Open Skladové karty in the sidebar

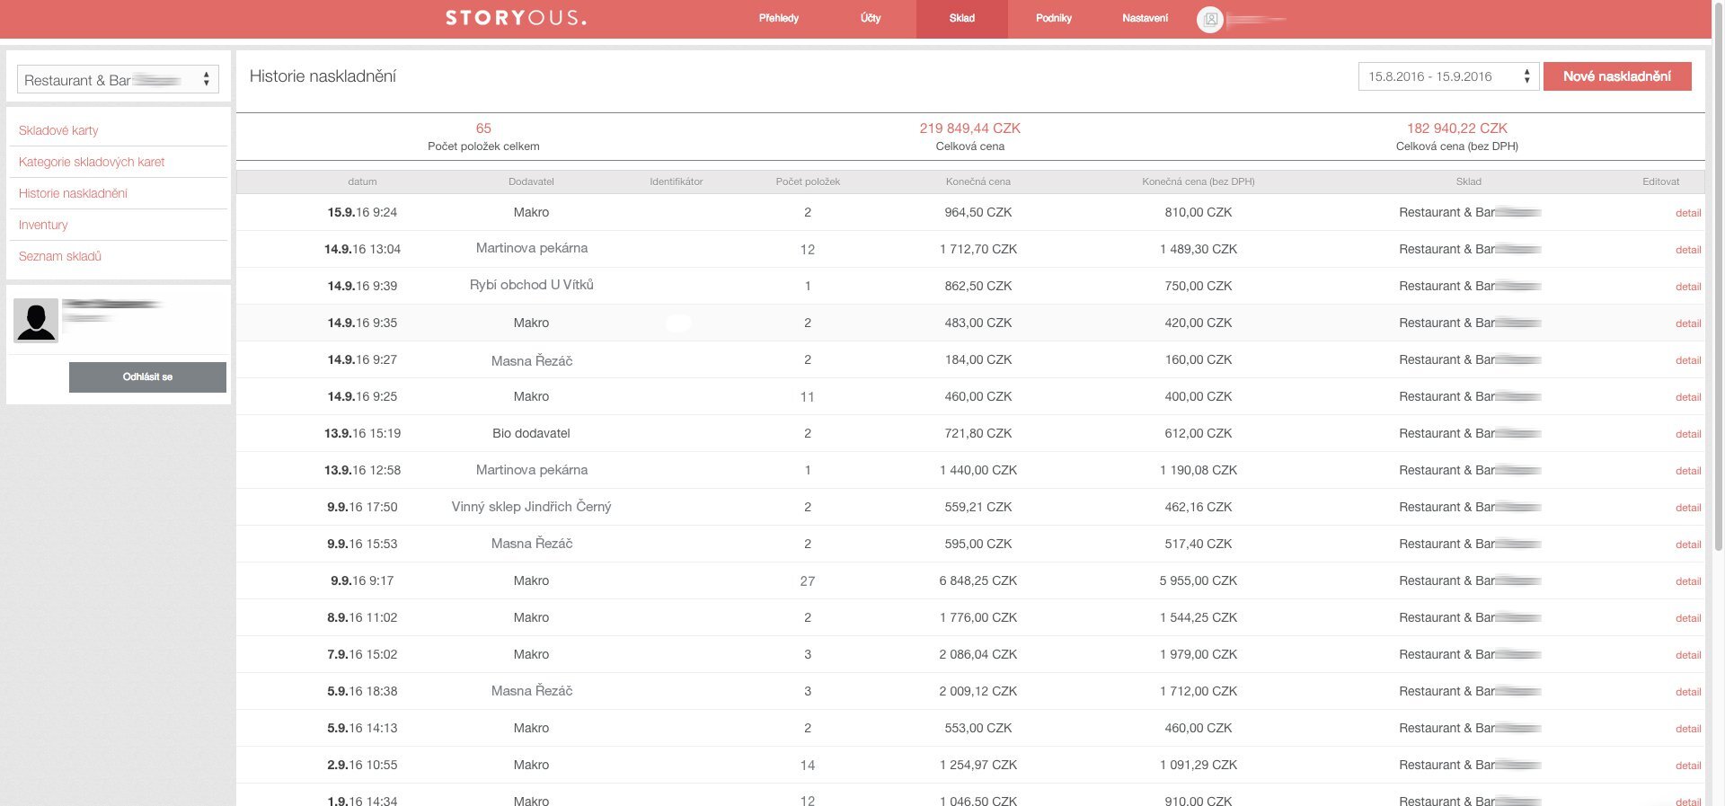[x=58, y=130]
